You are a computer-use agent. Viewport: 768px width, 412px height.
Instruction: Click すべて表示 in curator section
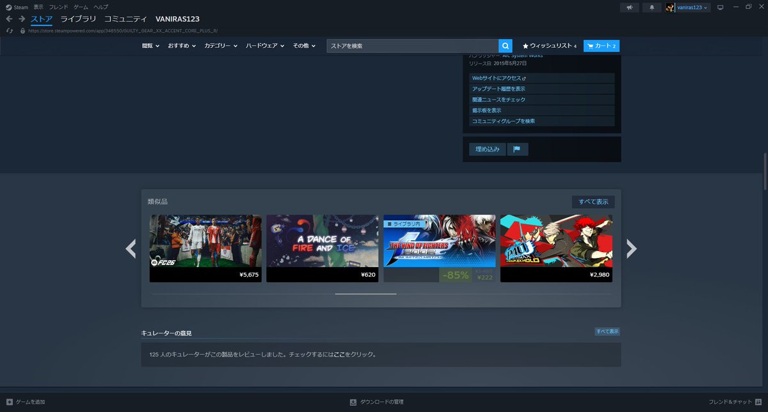607,332
